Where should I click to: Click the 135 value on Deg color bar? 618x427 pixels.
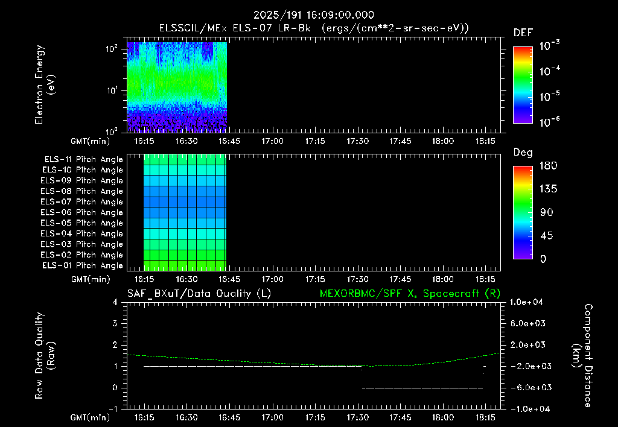click(548, 189)
